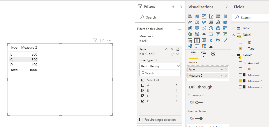Select the waterfall chart visual

(x=190, y=28)
